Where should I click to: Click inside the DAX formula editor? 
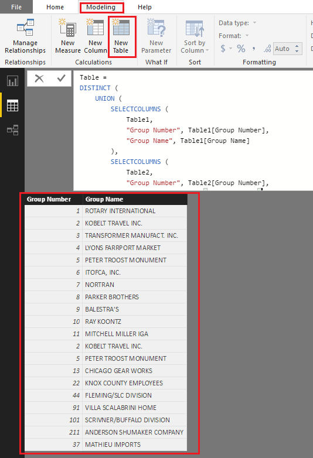coord(193,131)
